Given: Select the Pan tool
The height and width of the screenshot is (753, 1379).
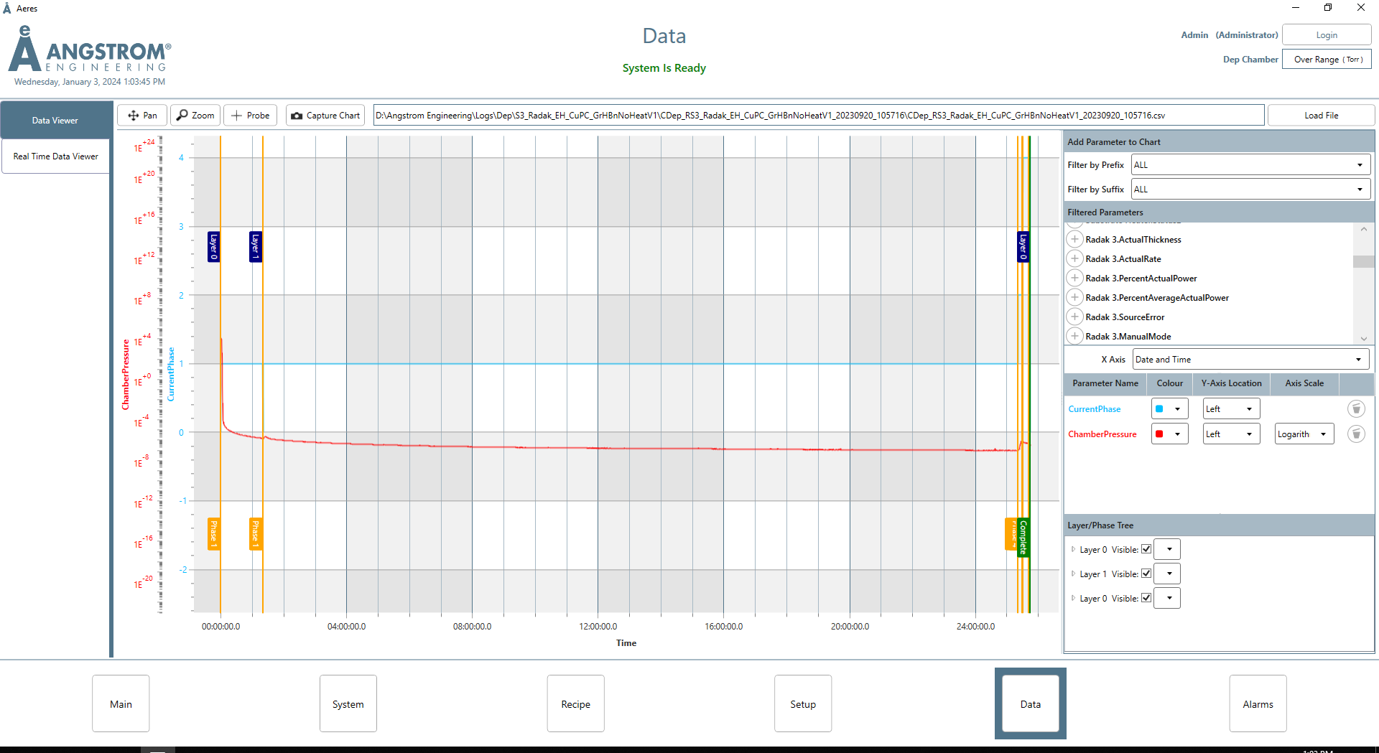Looking at the screenshot, I should (142, 116).
